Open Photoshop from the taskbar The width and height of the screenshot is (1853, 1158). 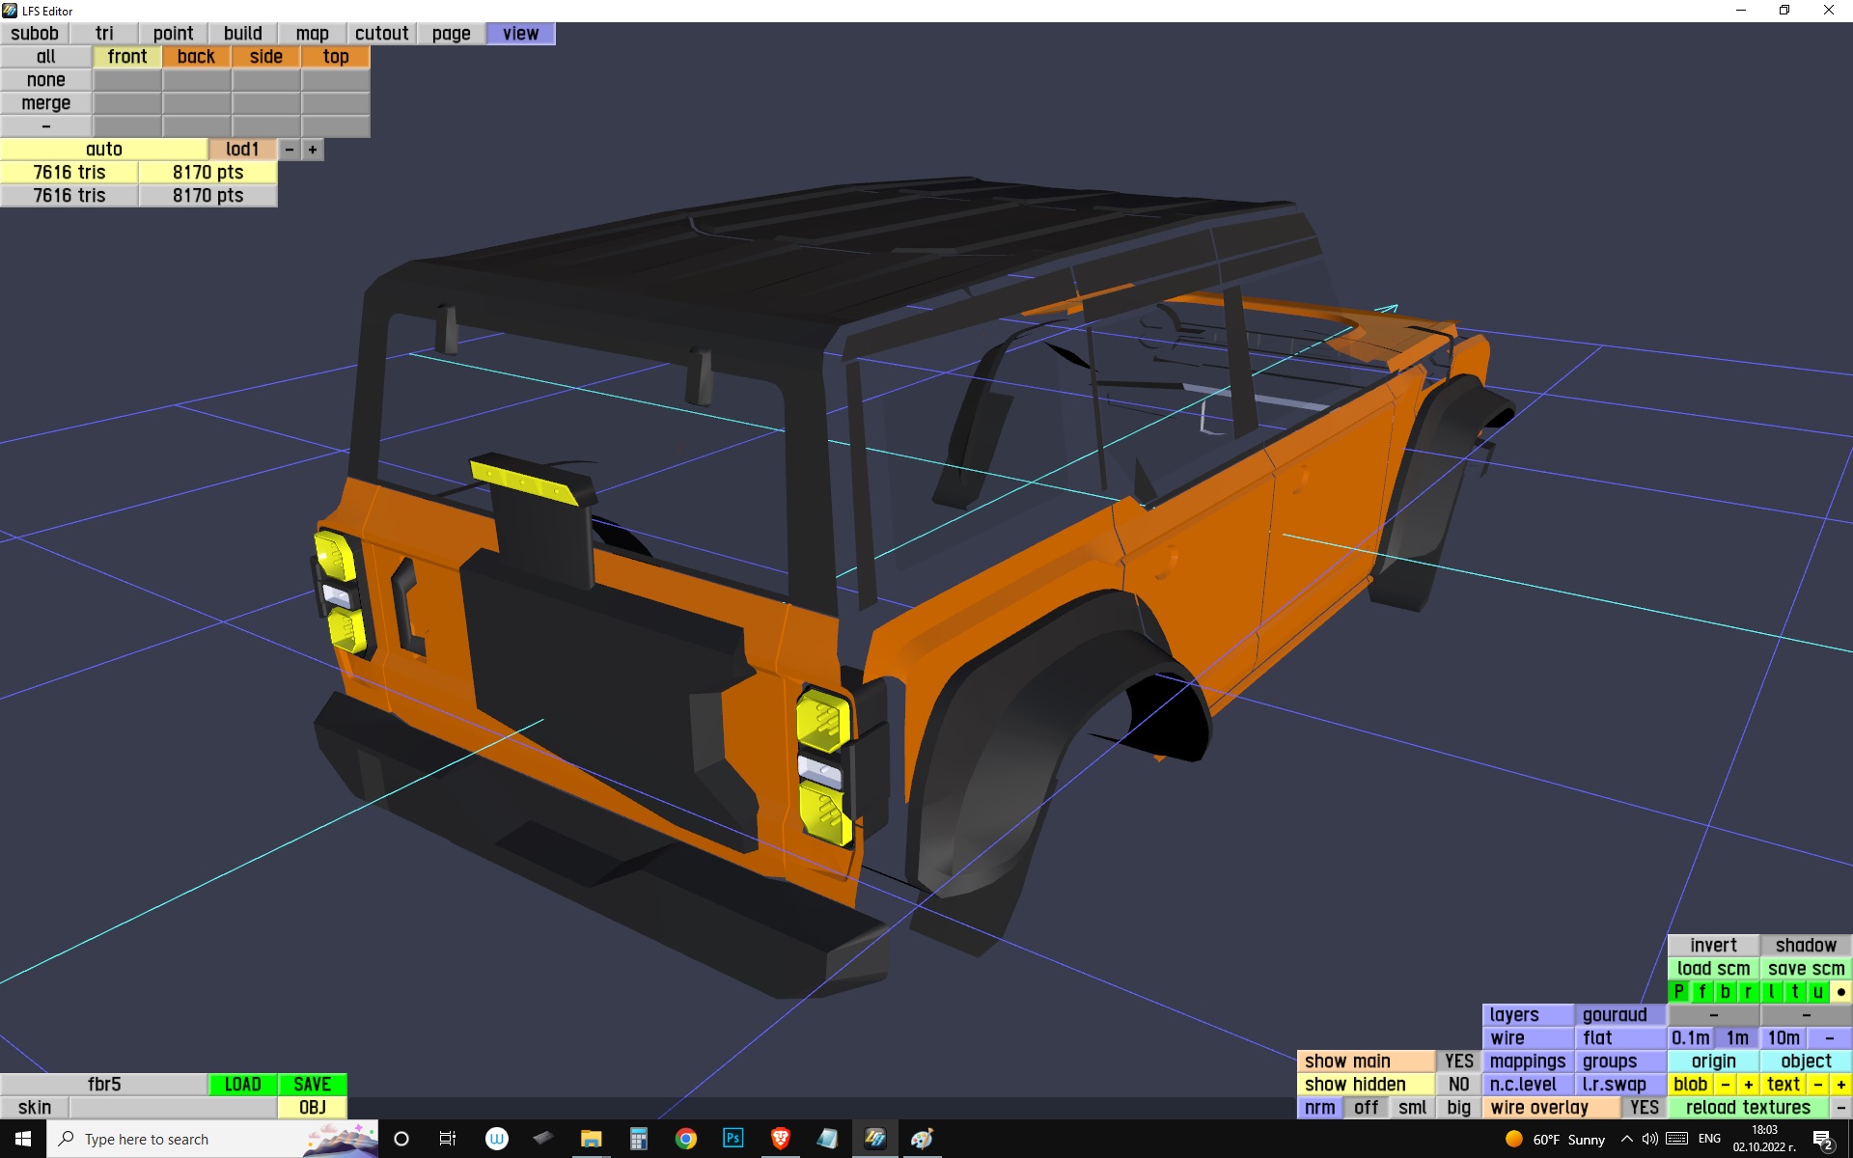coord(733,1139)
